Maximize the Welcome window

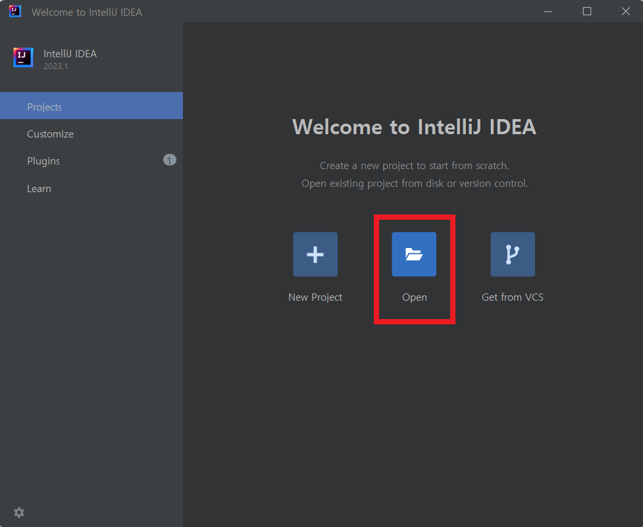[x=587, y=11]
